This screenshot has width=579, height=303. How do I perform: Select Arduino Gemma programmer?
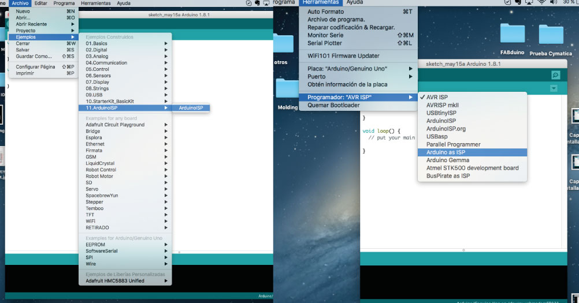click(472, 160)
